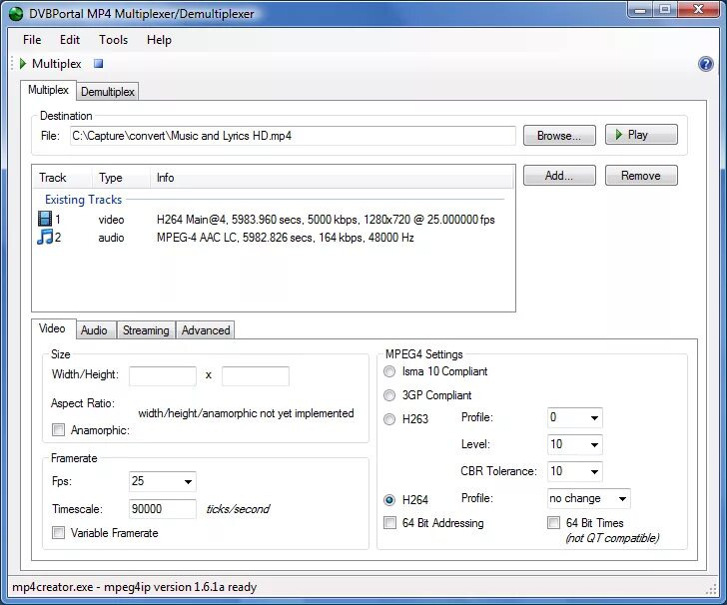Click the Multiplex toolbar label
Screen dimensions: 727x605
pyautogui.click(x=57, y=64)
